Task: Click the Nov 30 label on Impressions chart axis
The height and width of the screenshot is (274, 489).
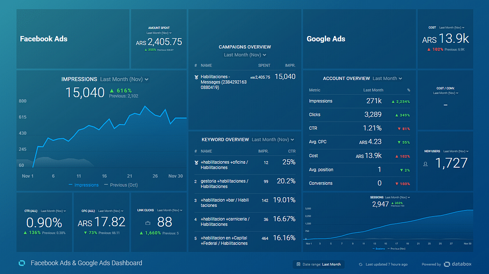Action: 176,176
